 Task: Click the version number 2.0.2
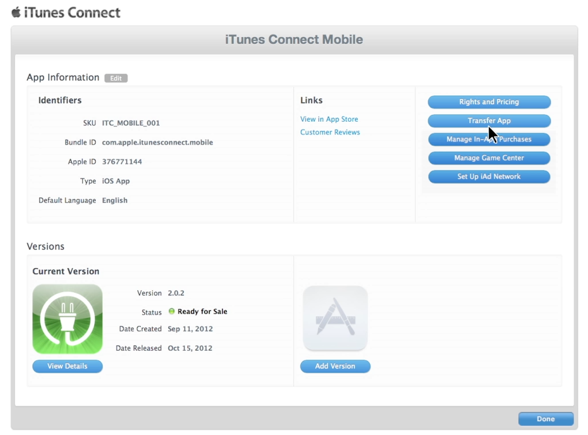176,293
